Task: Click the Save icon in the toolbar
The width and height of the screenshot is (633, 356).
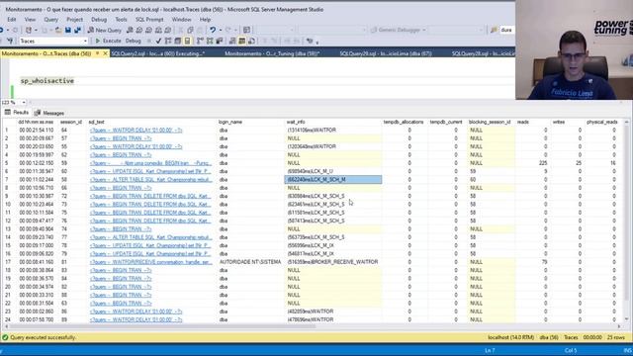Action: pos(68,30)
